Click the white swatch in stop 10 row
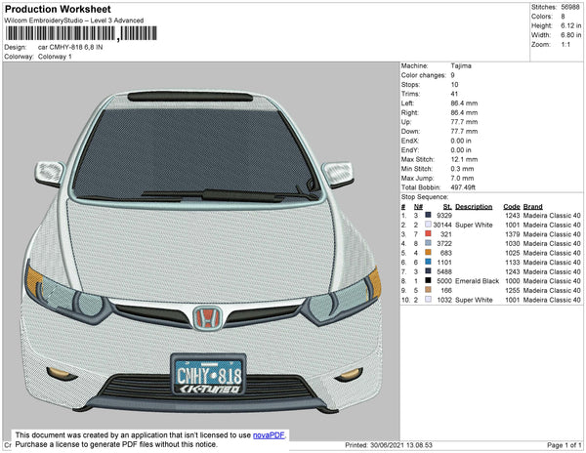 [428, 299]
